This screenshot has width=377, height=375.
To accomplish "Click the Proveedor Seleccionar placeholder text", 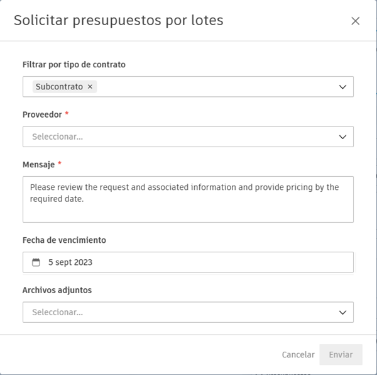I will coord(57,137).
